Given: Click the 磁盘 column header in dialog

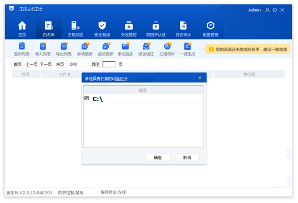Looking at the screenshot, I should pos(143,90).
